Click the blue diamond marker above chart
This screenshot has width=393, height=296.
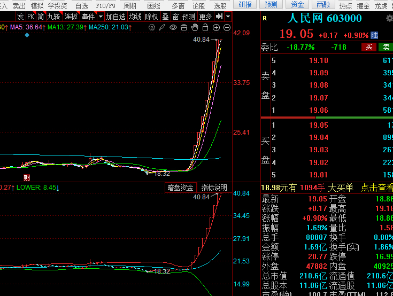[27, 35]
